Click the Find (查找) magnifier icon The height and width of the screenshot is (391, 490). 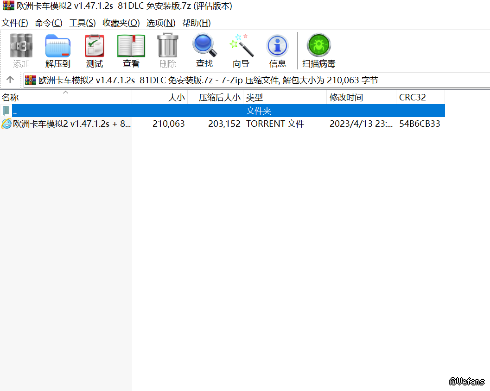pos(204,47)
